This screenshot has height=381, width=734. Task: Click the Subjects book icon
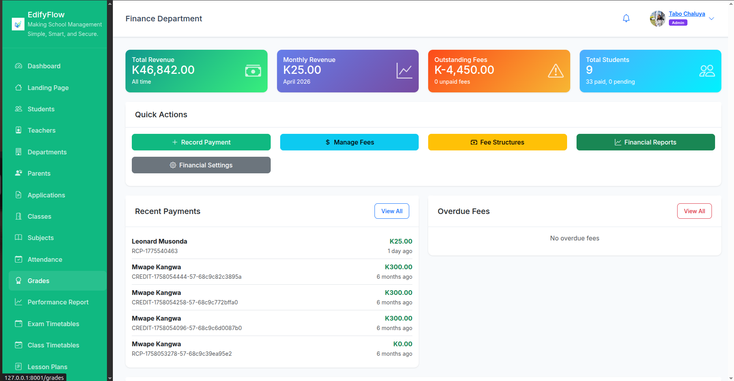tap(19, 237)
